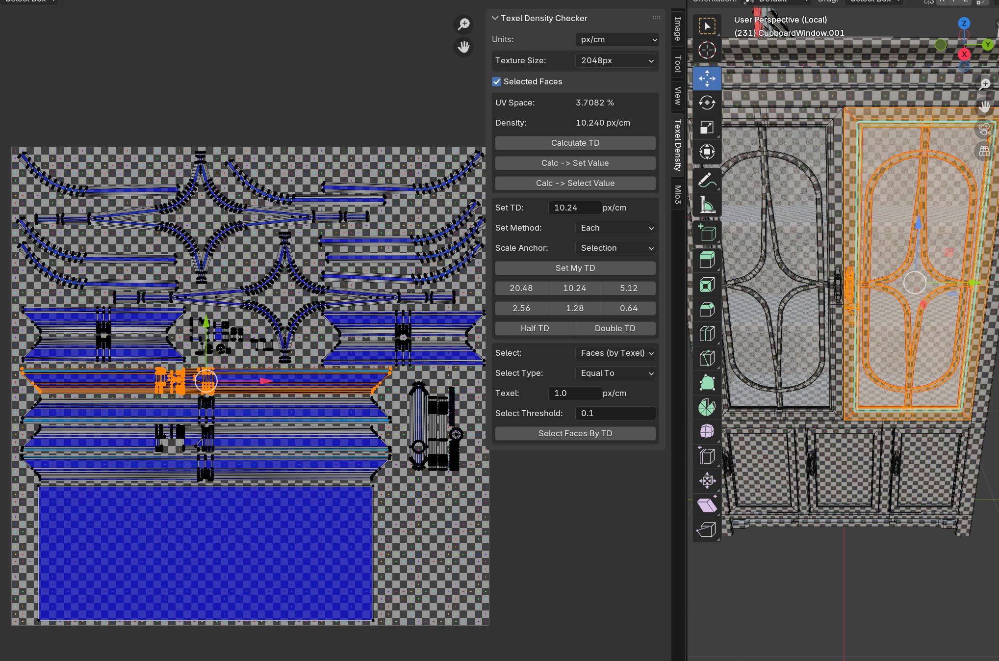
Task: Click the Calculate TD button
Action: [575, 143]
